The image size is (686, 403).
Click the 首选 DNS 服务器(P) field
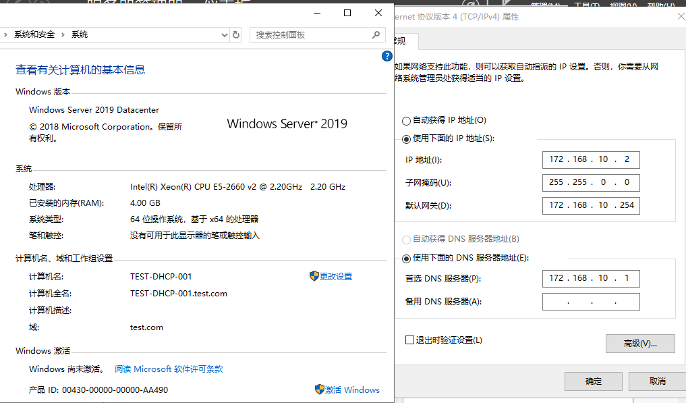pyautogui.click(x=591, y=279)
